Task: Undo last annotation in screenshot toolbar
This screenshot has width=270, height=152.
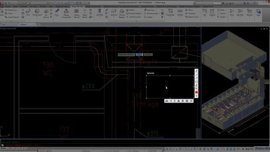Action: coord(196,96)
